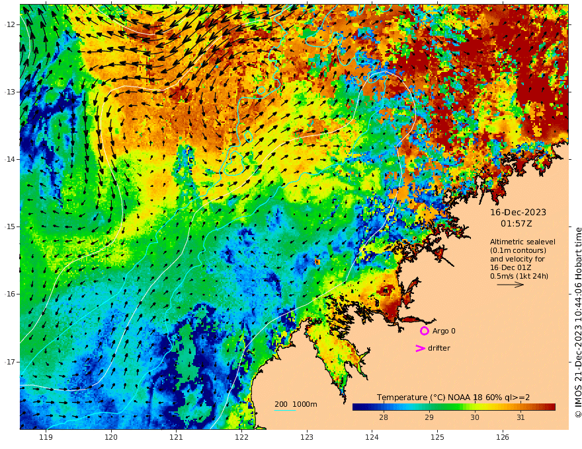
Task: Click the temperature color scale bar
Action: (454, 407)
